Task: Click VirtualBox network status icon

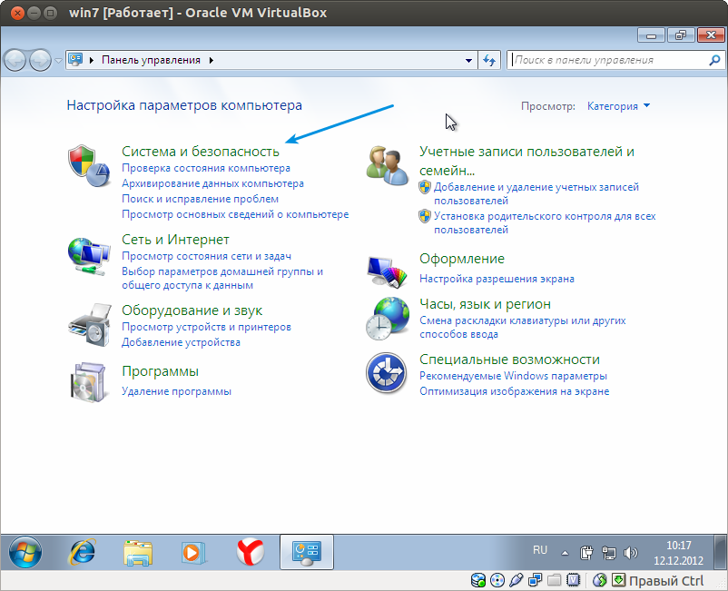Action: click(x=535, y=580)
